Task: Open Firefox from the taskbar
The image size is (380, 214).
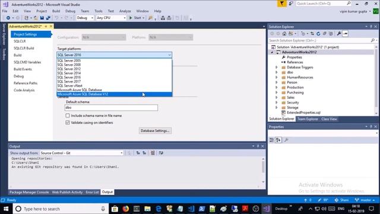Action: tap(125, 209)
